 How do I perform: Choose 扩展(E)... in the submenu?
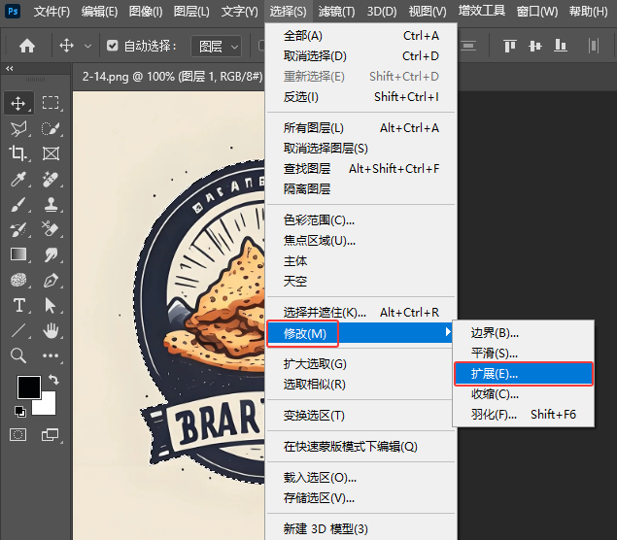[x=524, y=374]
